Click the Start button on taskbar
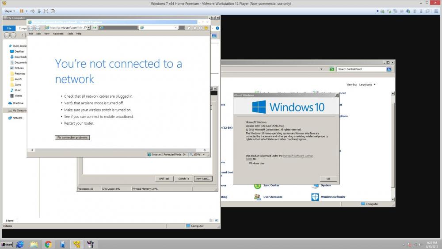Viewport: 442px width, 249px height. (7, 245)
